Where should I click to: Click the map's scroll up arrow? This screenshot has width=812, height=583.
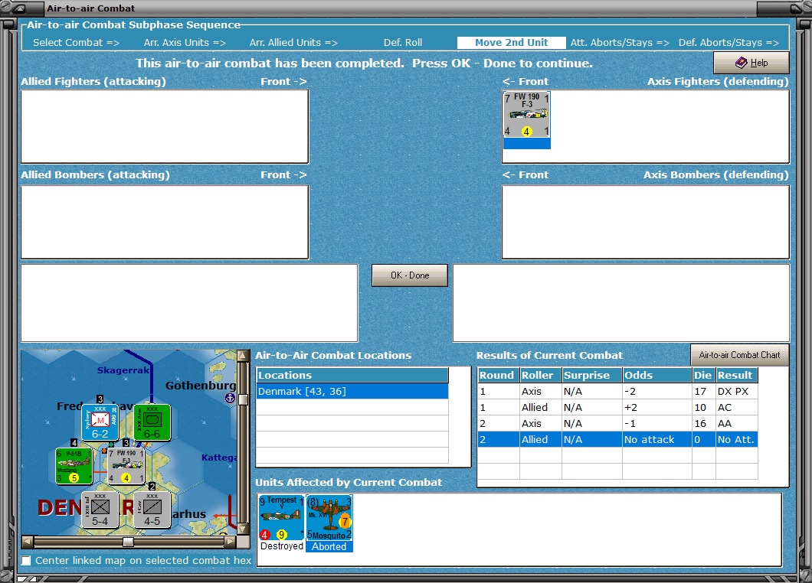tap(243, 356)
